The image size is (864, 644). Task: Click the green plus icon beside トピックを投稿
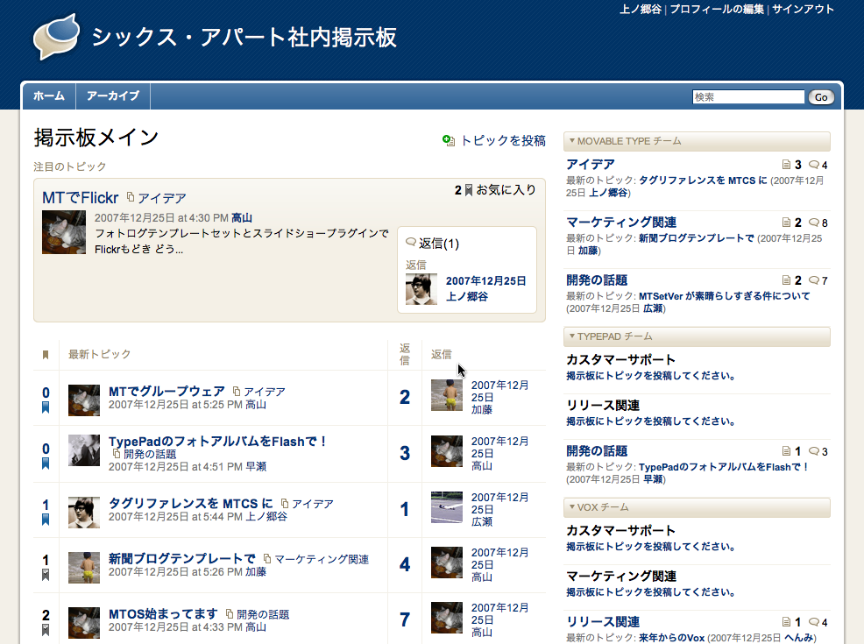449,140
